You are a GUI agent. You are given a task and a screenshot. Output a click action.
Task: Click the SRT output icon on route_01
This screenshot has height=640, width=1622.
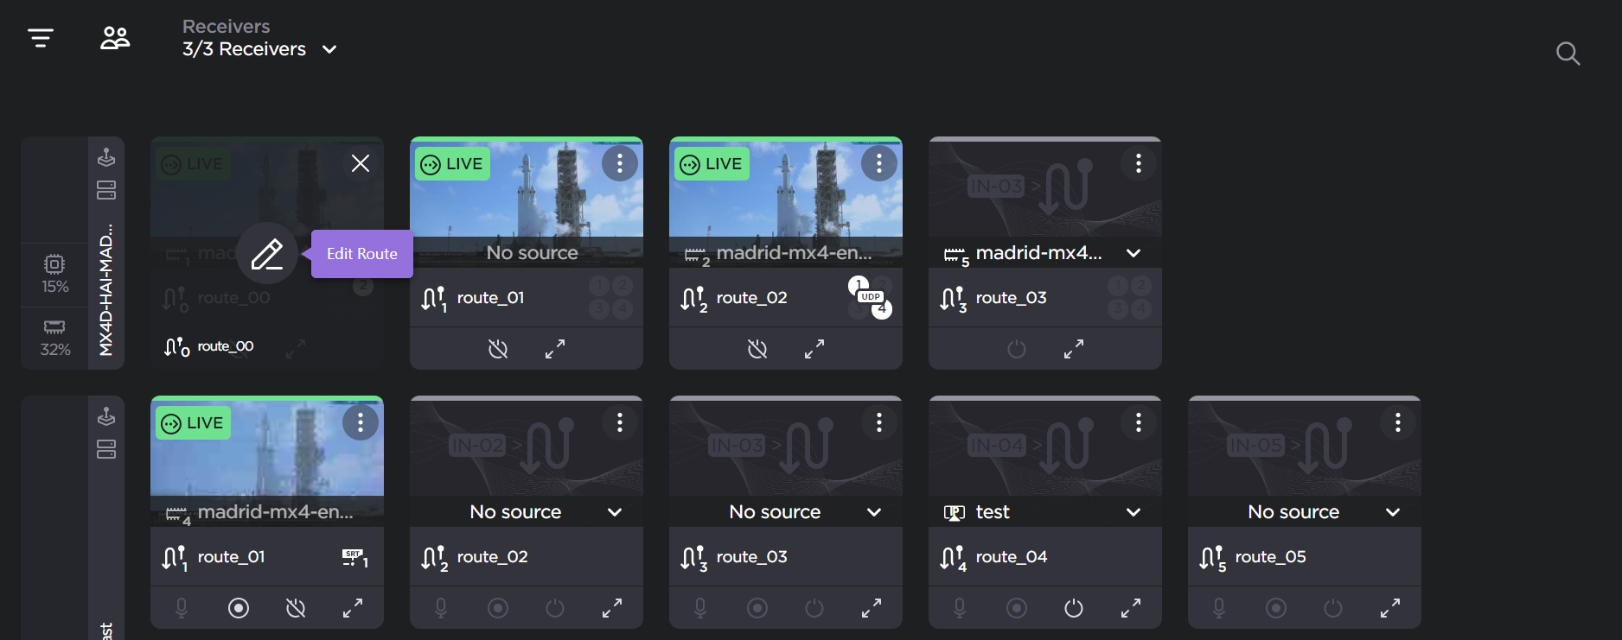pyautogui.click(x=354, y=557)
